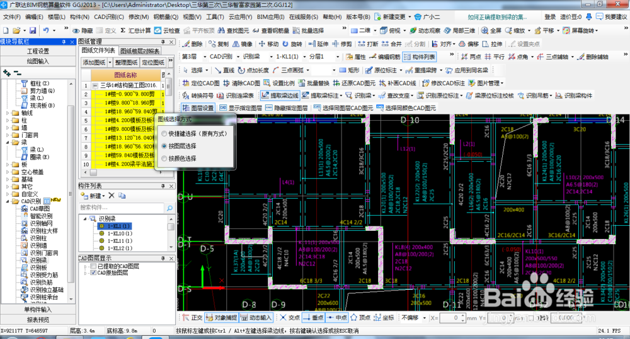Click 搜索构件 search field
Image resolution: width=630 pixels, height=339 pixels.
tap(122, 208)
